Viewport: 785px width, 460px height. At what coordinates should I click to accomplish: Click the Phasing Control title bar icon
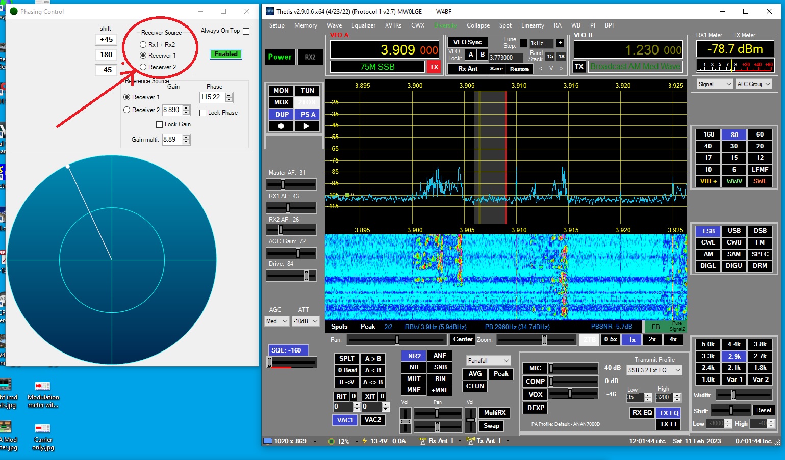pos(14,11)
